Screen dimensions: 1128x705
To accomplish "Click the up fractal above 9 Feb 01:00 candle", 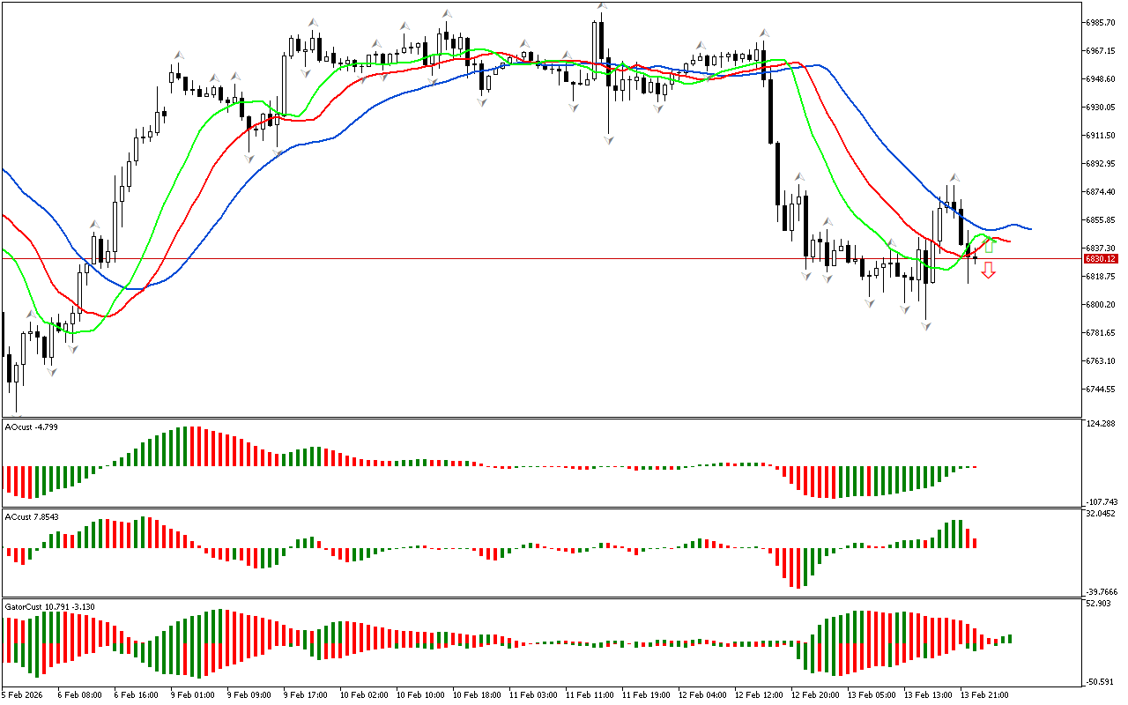I will [179, 55].
